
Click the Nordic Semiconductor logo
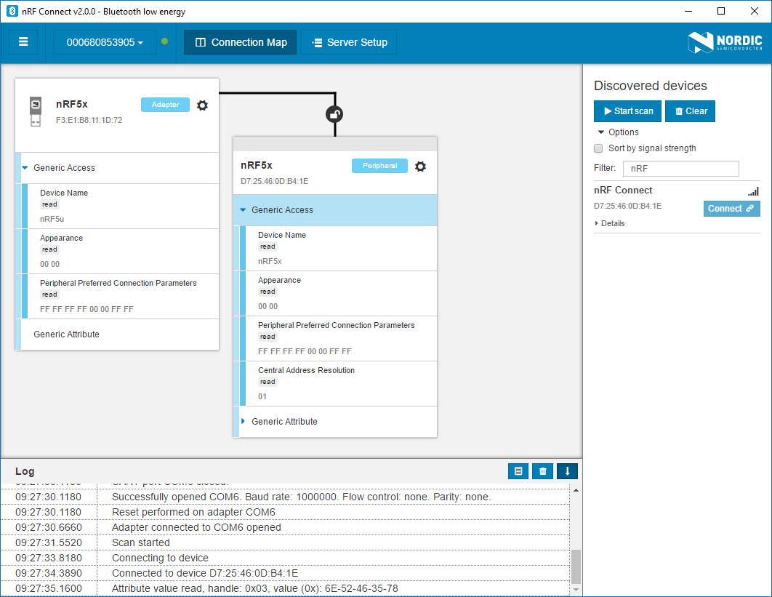click(x=725, y=42)
